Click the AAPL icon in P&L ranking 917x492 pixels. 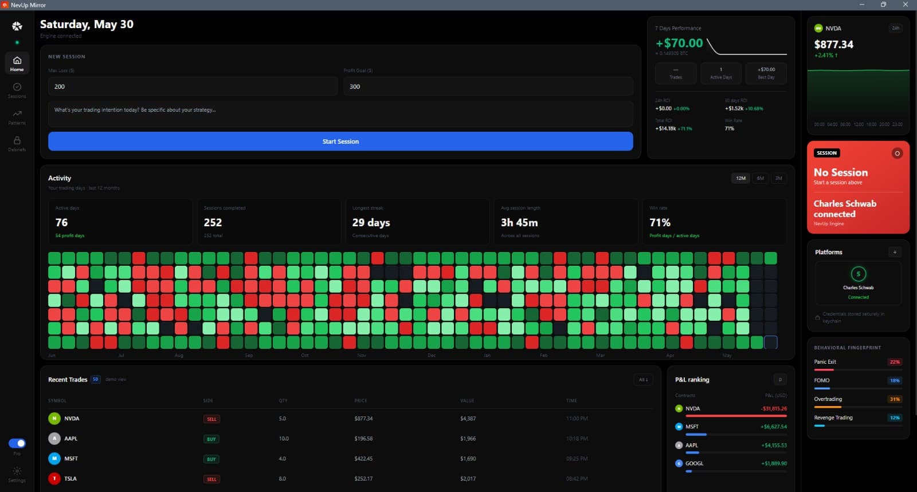679,445
